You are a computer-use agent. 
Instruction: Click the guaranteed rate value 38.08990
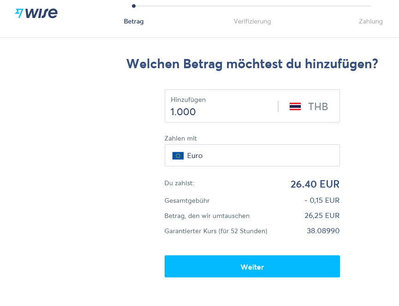[324, 231]
